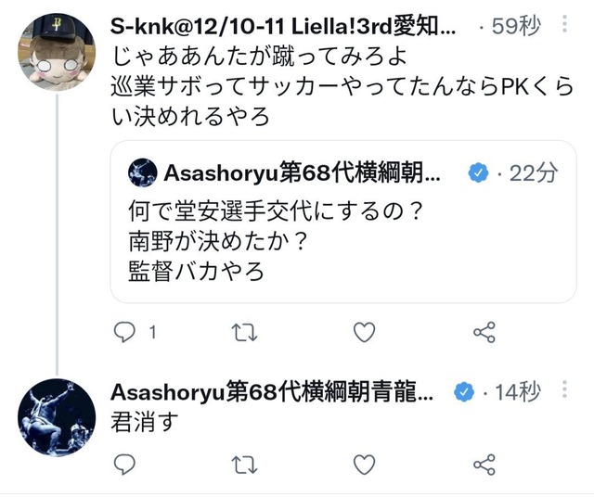Open the quoted tweet's small avatar
The width and height of the screenshot is (594, 497).
(x=142, y=172)
